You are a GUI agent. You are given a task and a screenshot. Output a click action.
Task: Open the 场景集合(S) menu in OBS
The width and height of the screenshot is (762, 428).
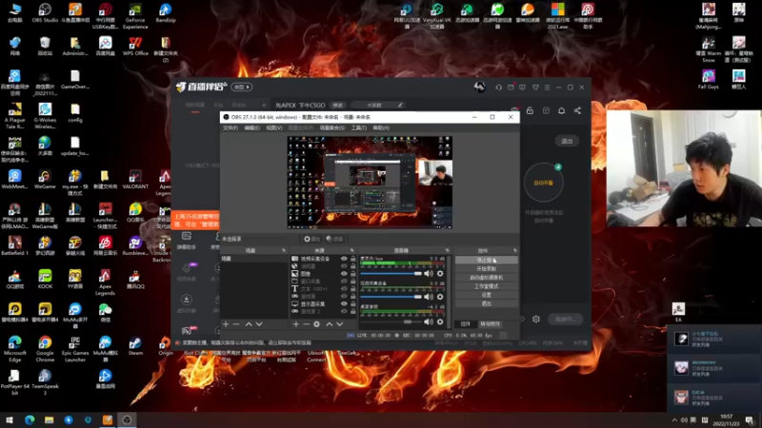(332, 128)
